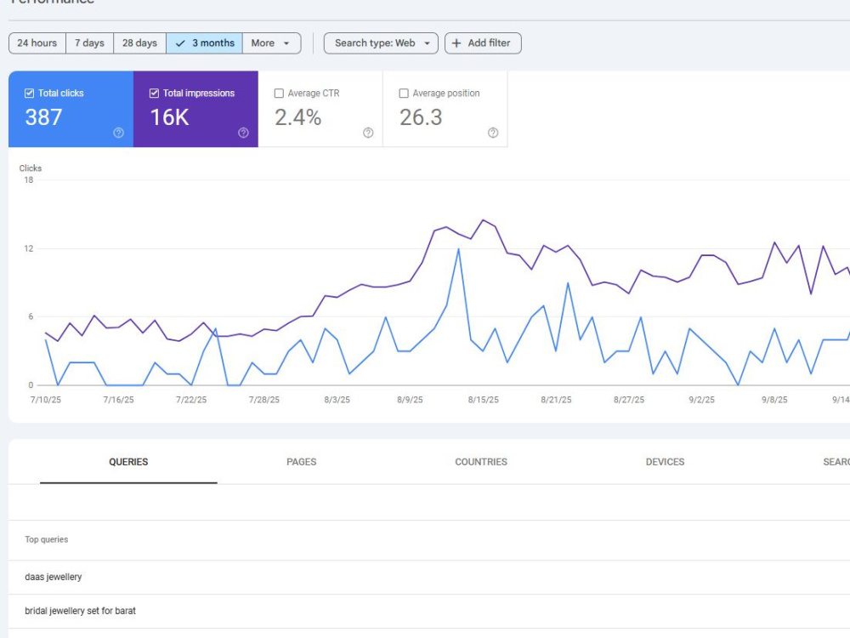Click the plus icon in Add filter

456,43
